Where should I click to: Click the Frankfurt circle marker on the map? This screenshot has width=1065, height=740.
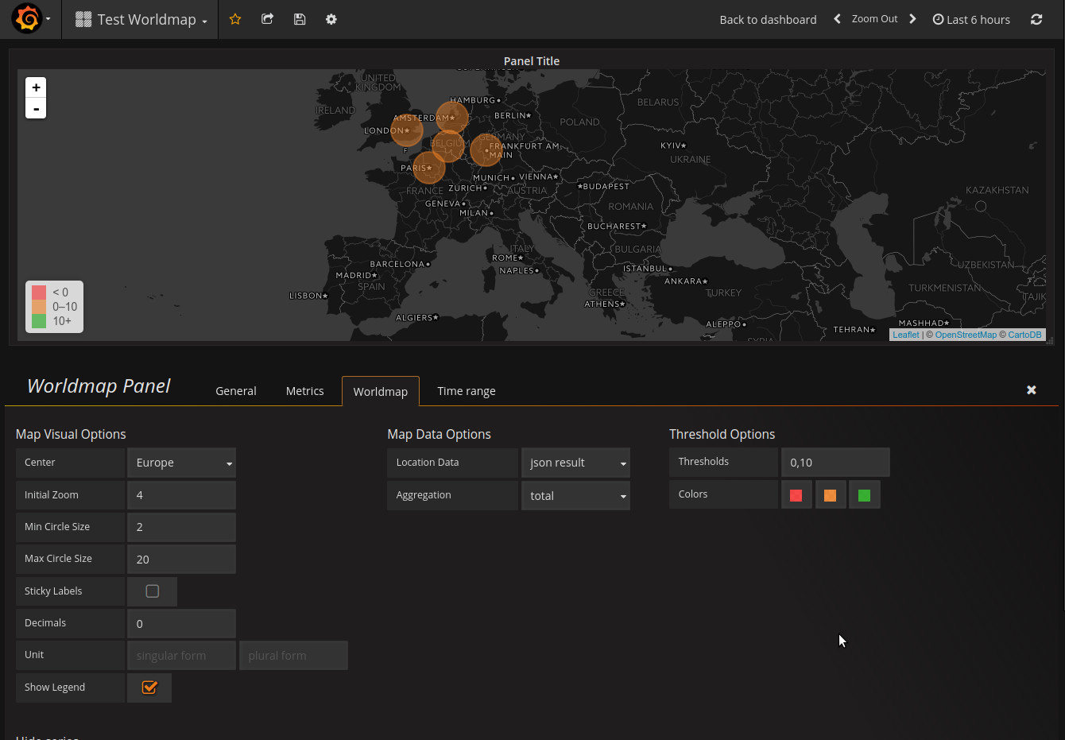pyautogui.click(x=486, y=149)
